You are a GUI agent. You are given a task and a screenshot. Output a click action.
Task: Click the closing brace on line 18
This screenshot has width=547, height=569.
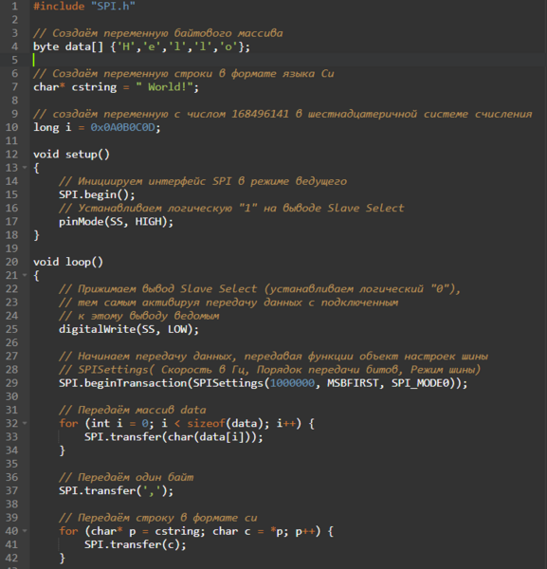36,235
